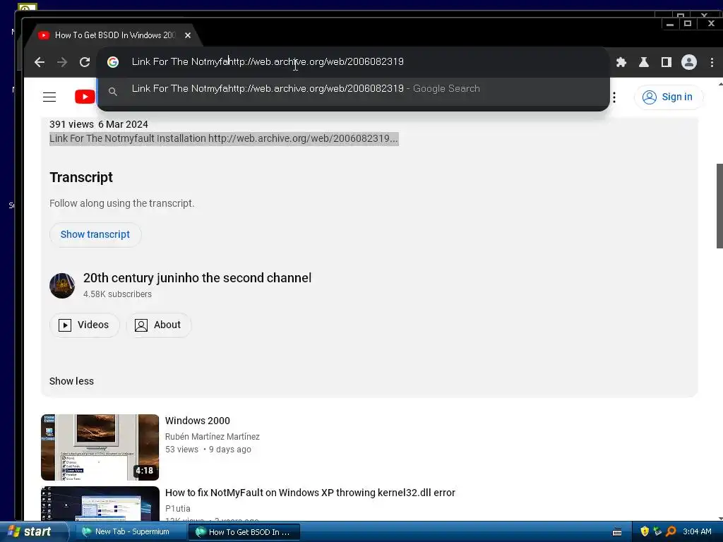This screenshot has height=542, width=723.
Task: Collapse description with Show less
Action: tap(71, 381)
